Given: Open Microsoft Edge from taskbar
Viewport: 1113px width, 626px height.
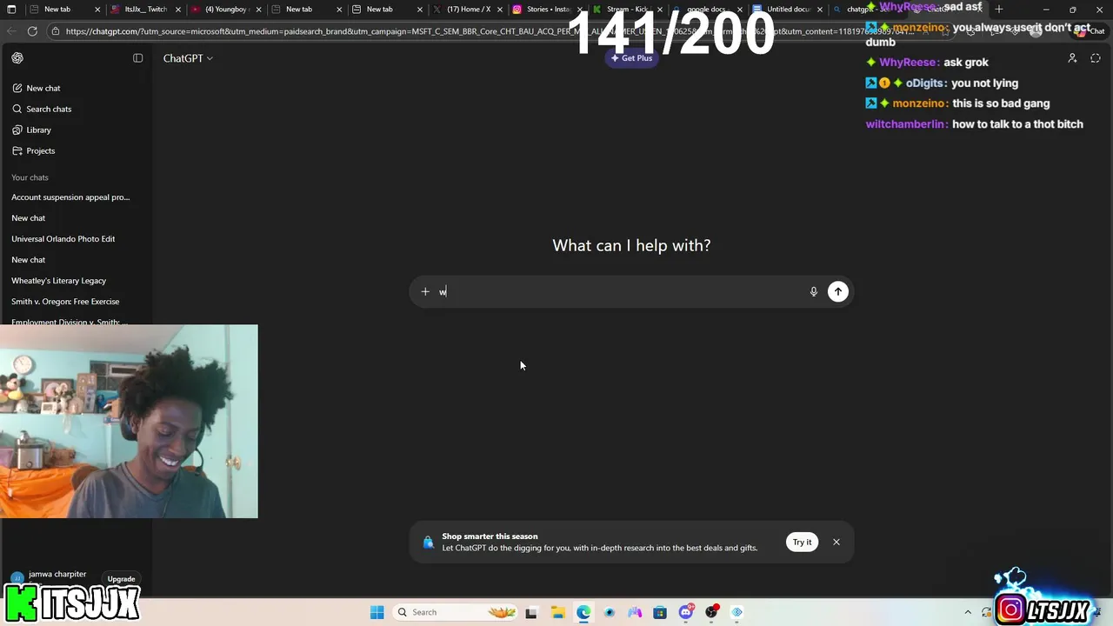Looking at the screenshot, I should [x=583, y=612].
